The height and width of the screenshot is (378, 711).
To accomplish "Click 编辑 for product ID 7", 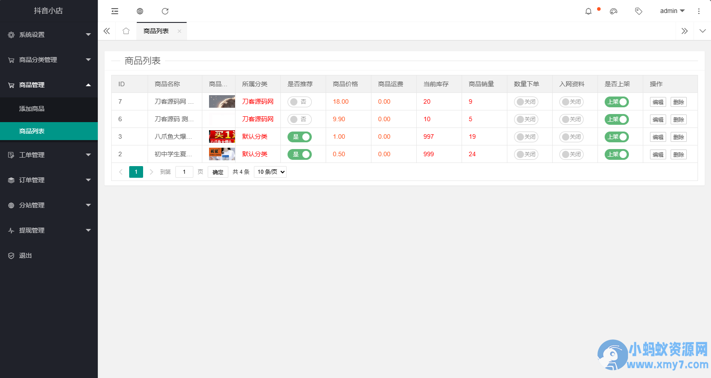I will [x=658, y=102].
